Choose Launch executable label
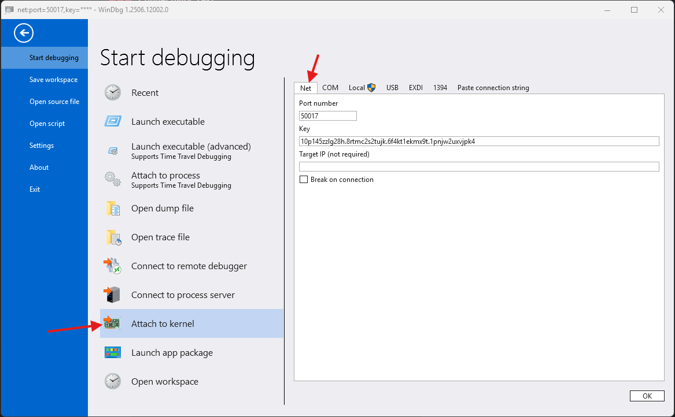 (168, 122)
